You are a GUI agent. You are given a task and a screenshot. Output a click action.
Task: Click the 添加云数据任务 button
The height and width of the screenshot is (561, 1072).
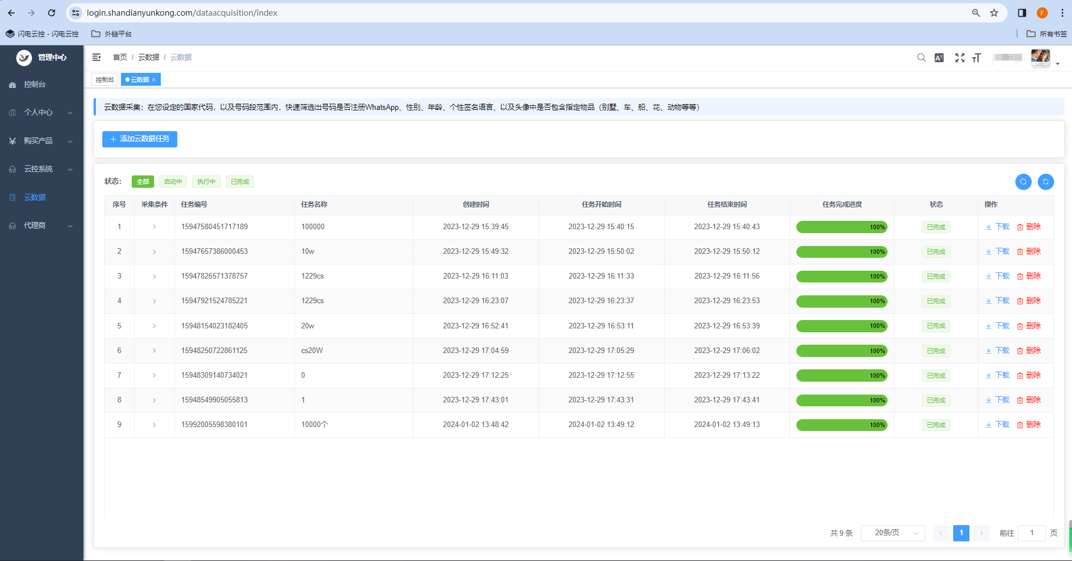point(140,139)
